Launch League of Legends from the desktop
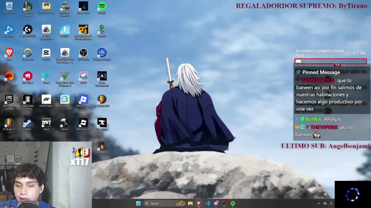371x208 pixels. click(x=28, y=9)
